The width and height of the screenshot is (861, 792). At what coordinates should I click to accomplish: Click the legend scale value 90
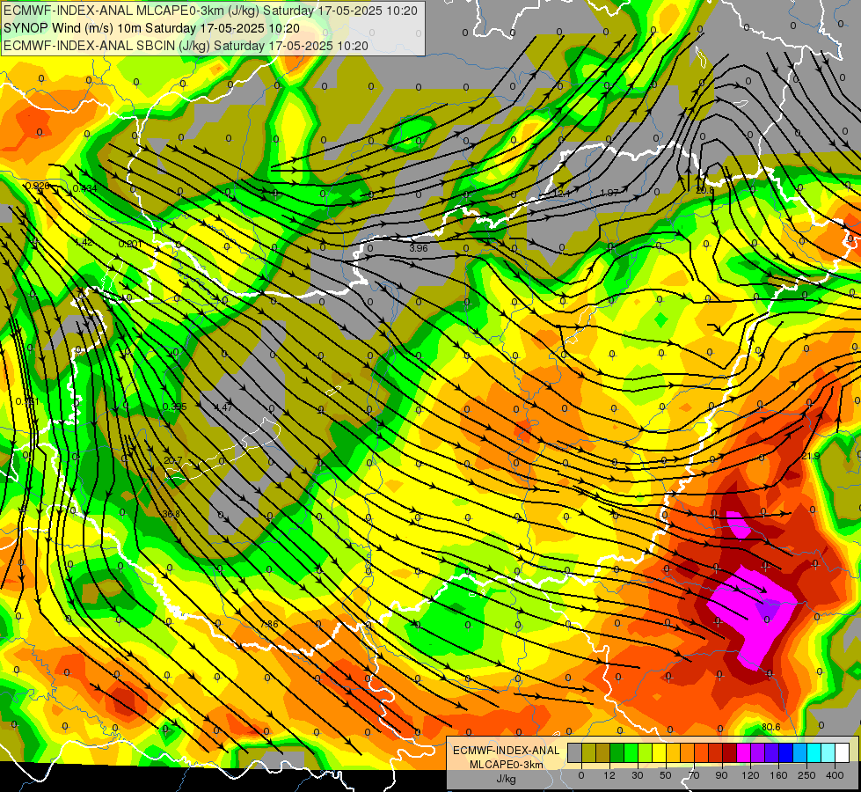point(721,775)
